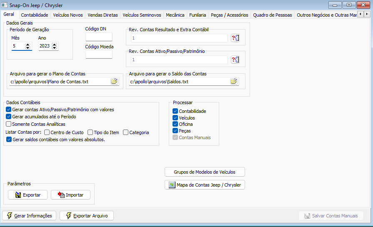Viewport: 373px width, 227px height.
Task: Click Importar parameters button
Action: (x=70, y=195)
